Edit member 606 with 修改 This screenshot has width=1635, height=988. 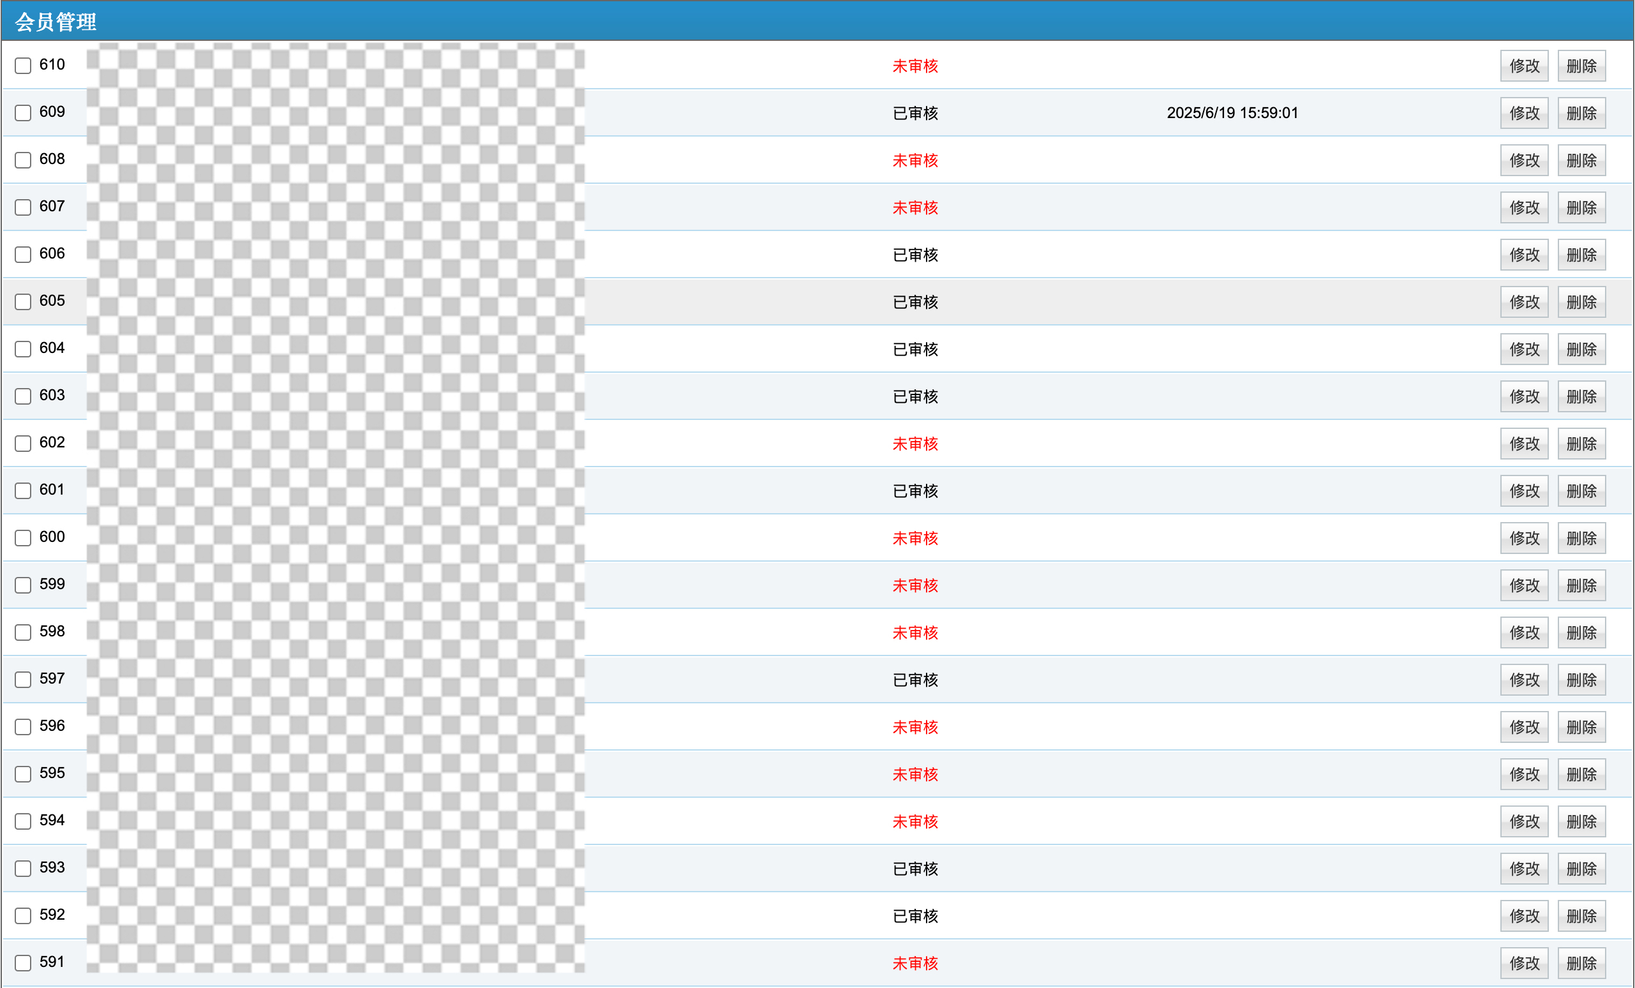point(1523,255)
